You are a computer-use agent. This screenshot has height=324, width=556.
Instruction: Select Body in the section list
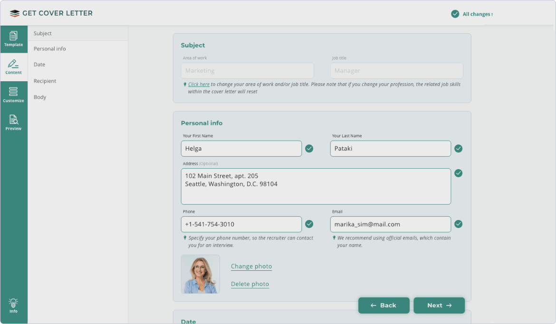click(x=40, y=97)
